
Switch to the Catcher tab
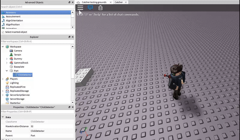click(x=118, y=2)
